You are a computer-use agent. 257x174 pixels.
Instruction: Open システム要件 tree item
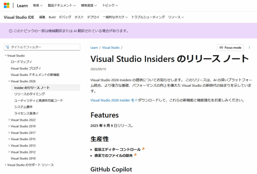(23, 107)
